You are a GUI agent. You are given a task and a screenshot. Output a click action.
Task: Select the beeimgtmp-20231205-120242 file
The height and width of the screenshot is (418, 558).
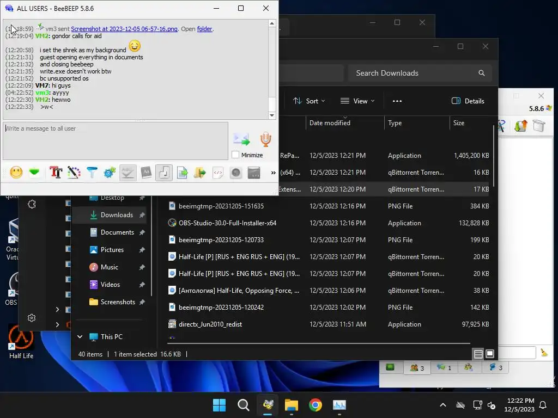tap(328, 308)
